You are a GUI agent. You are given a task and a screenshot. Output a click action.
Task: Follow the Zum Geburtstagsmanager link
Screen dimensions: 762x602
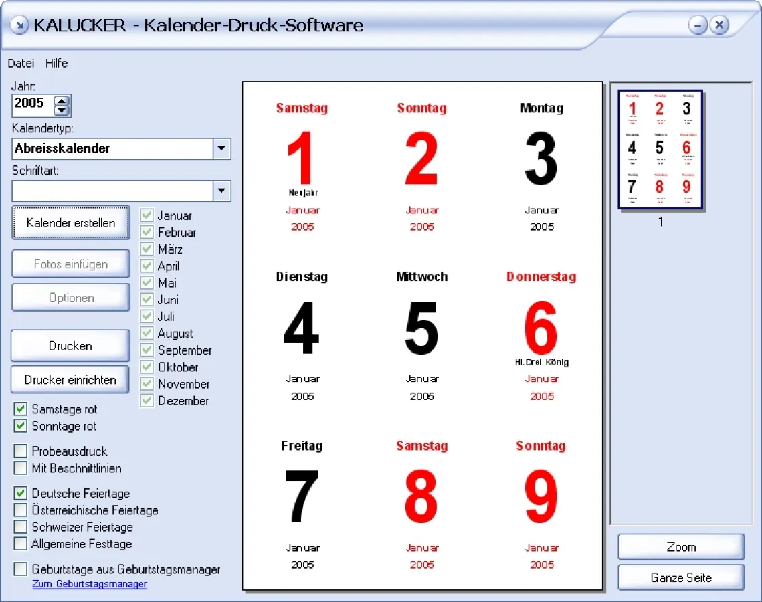coord(90,584)
